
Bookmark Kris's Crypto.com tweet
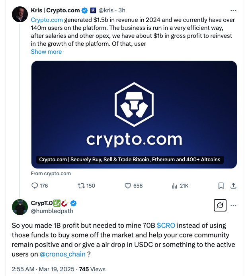point(221,186)
